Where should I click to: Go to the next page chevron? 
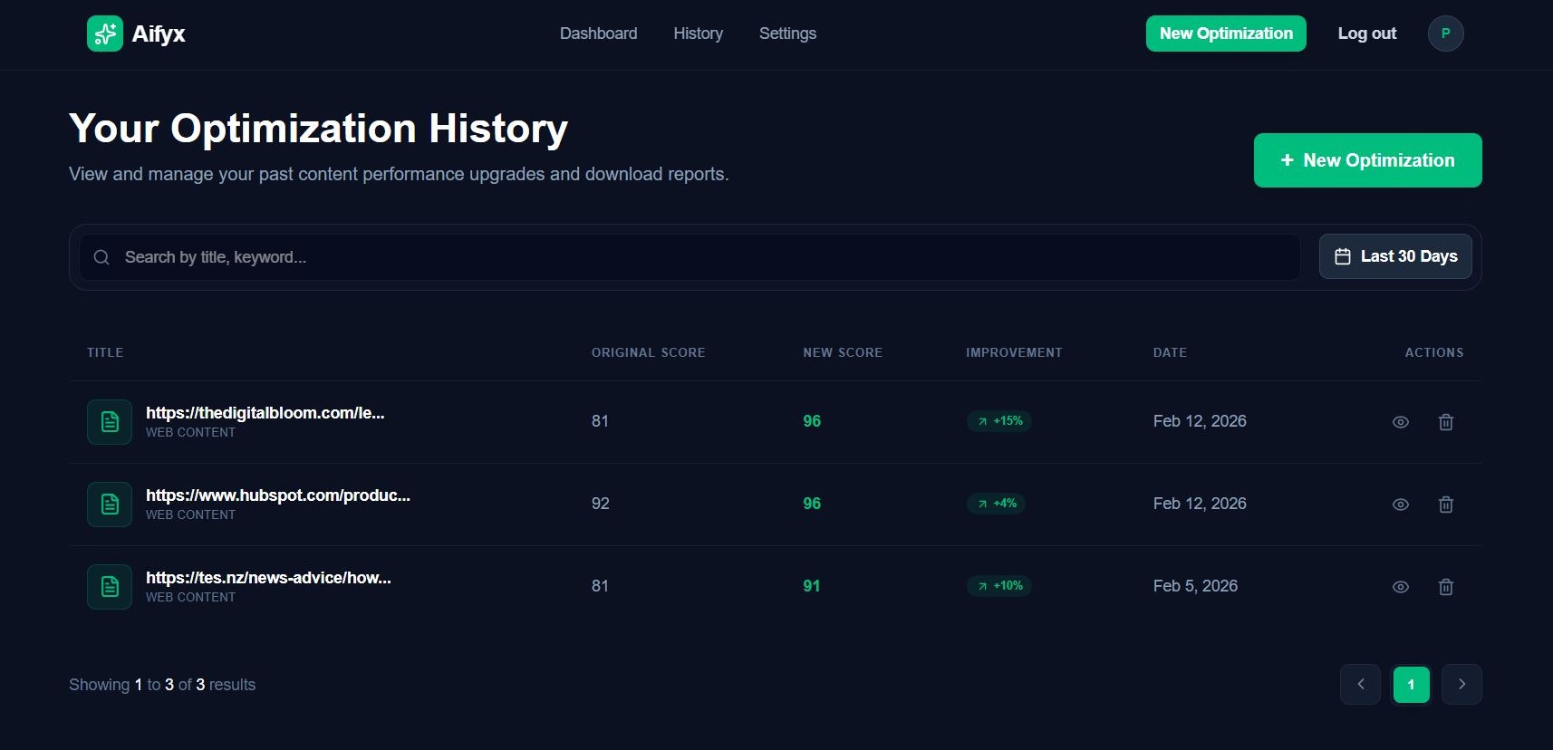(1461, 685)
